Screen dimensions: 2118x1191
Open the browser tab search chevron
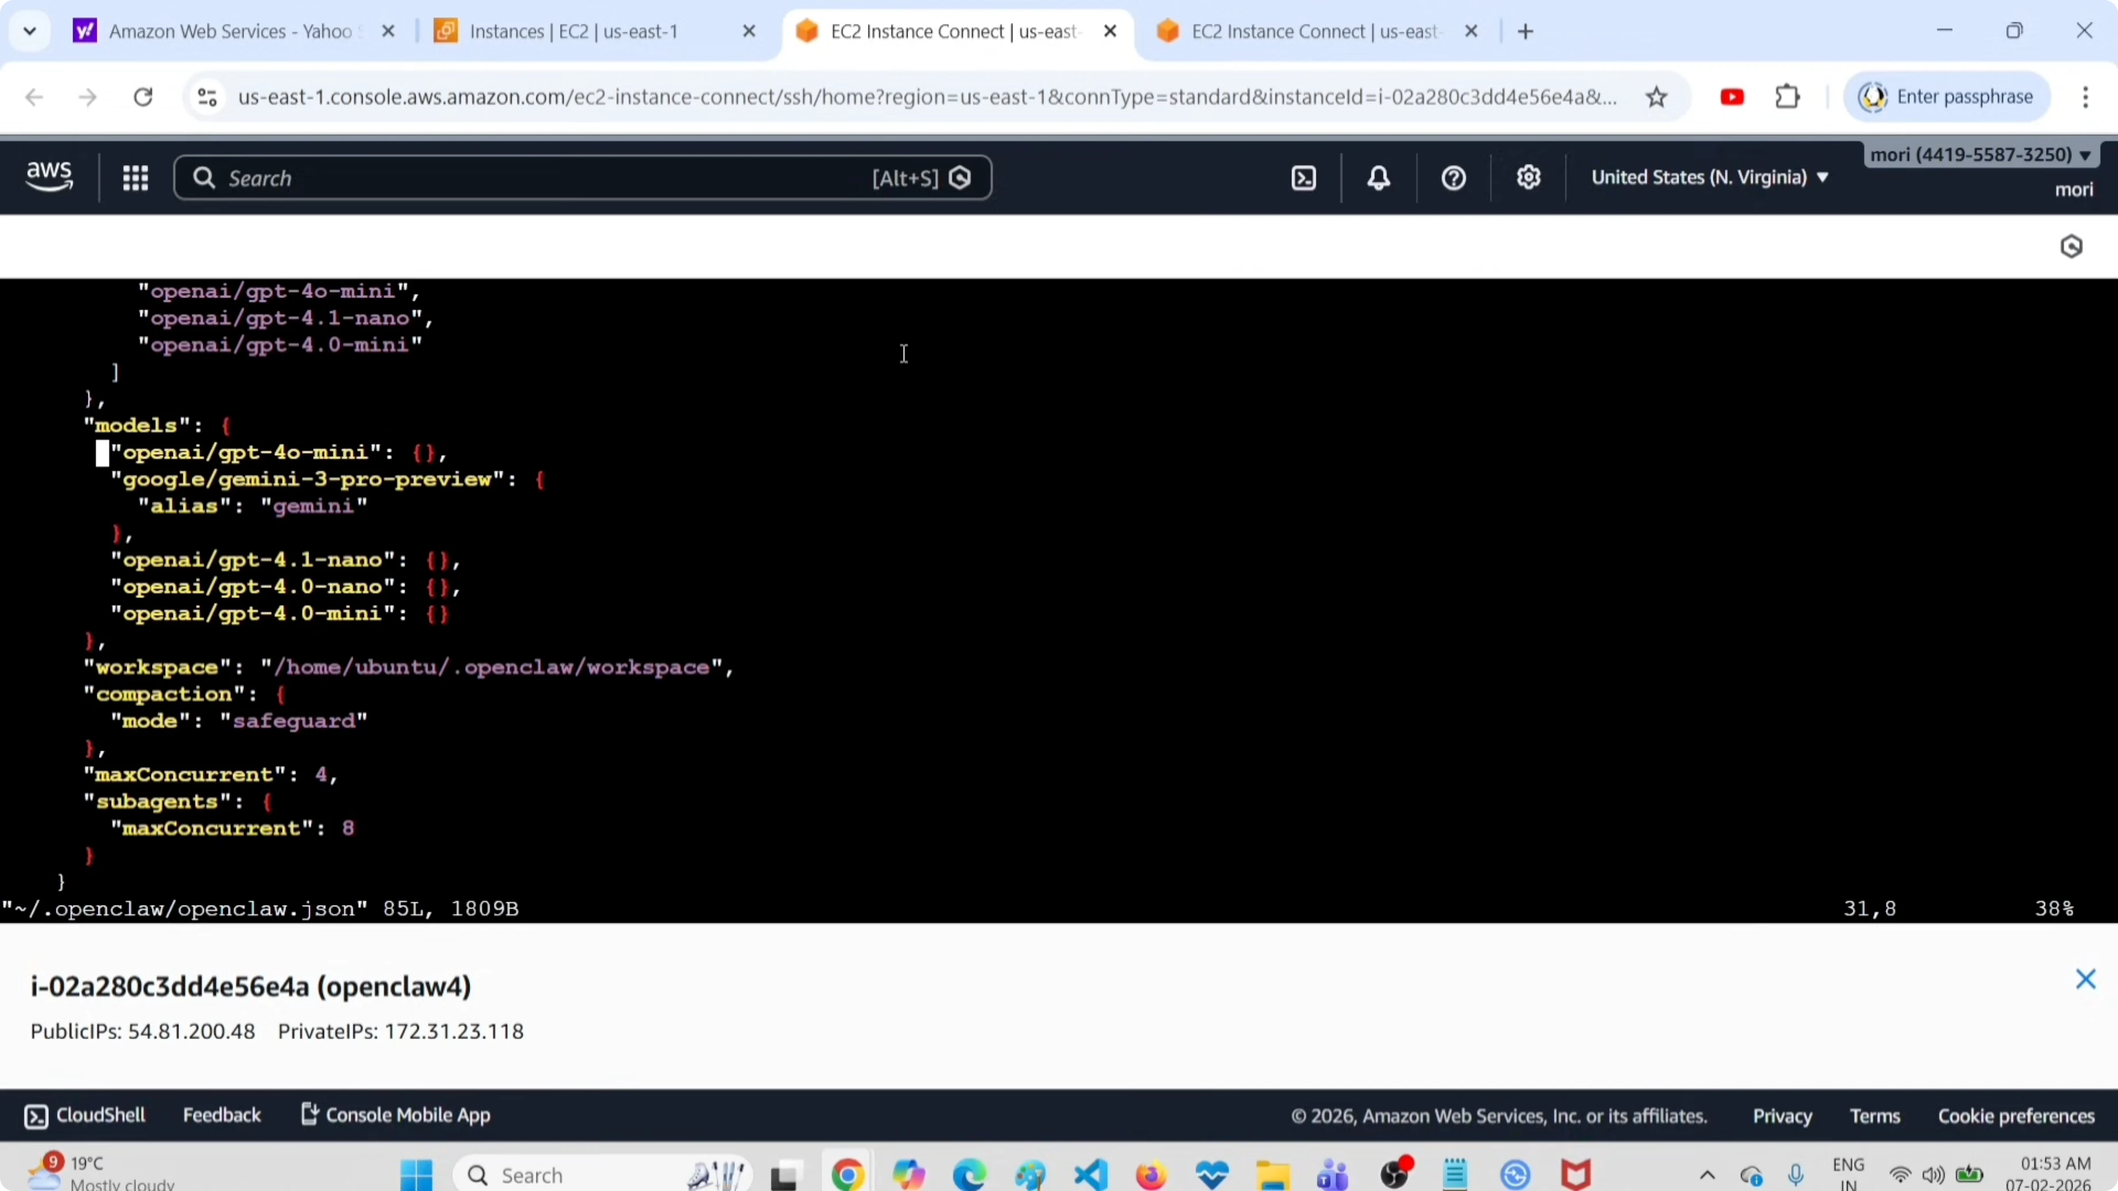[29, 31]
